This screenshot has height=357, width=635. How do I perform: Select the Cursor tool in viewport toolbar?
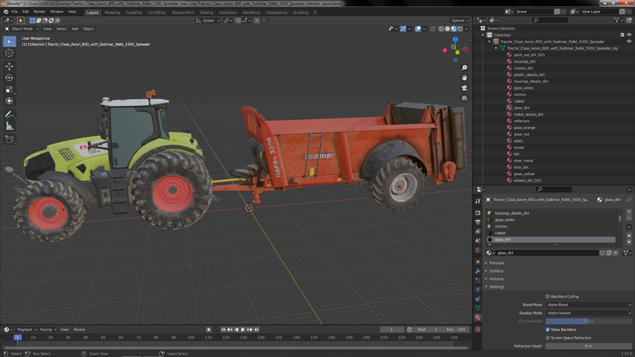[x=9, y=53]
